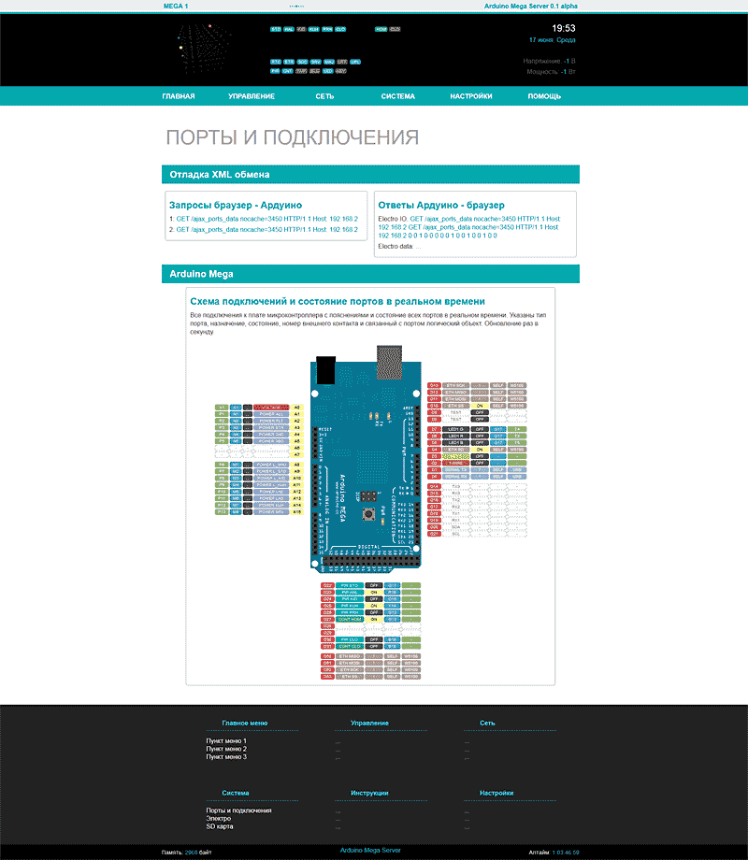This screenshot has width=748, height=860.
Task: Click the ON state in PIR KUH row
Action: (374, 606)
